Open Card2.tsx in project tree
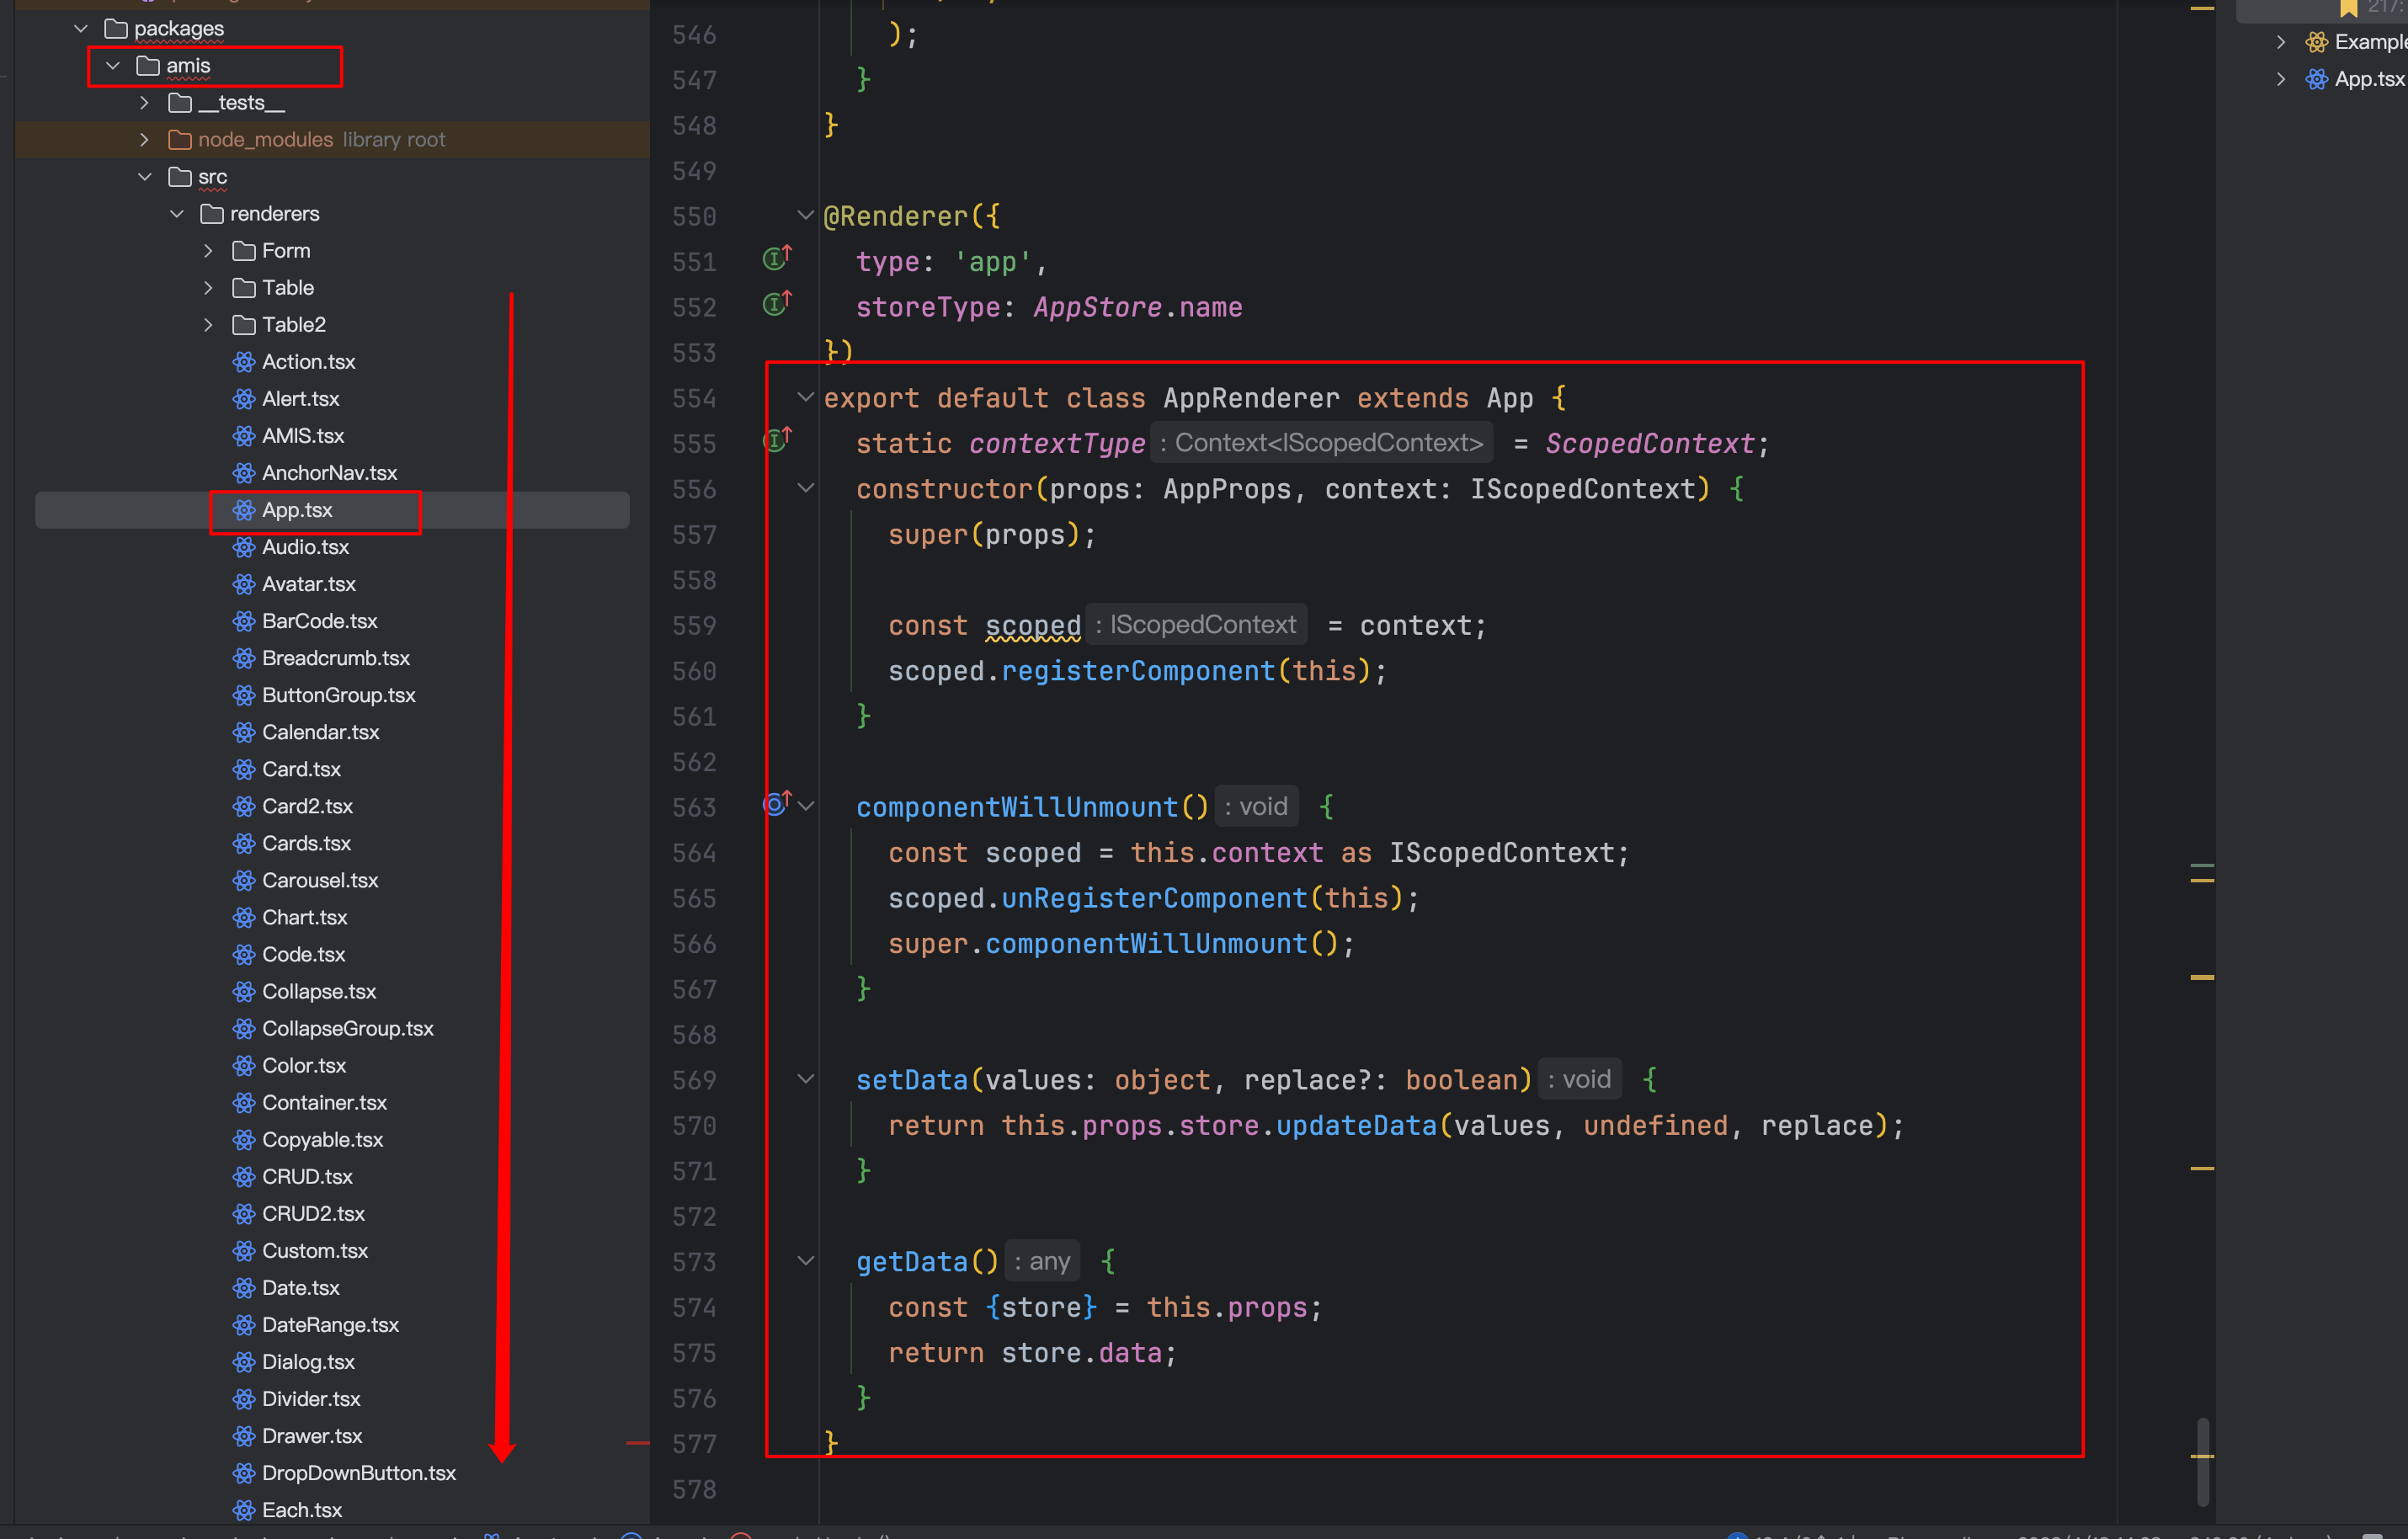 click(308, 806)
